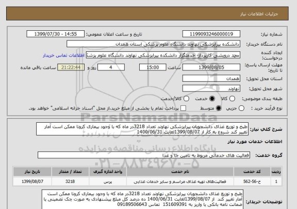297x209 pixels.
Task: Click the unit cell پرس
Action: pyautogui.click(x=108, y=182)
